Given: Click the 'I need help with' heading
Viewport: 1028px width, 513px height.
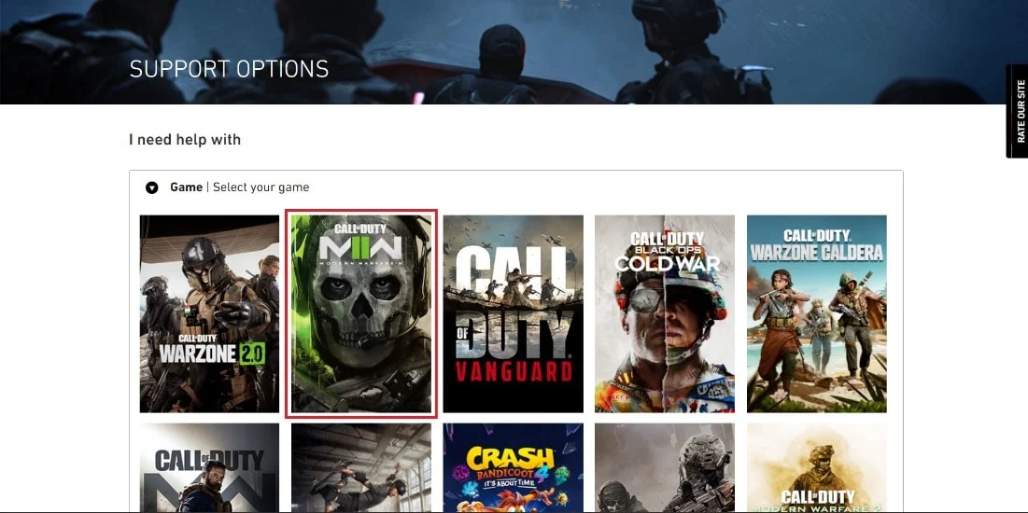Looking at the screenshot, I should (185, 140).
